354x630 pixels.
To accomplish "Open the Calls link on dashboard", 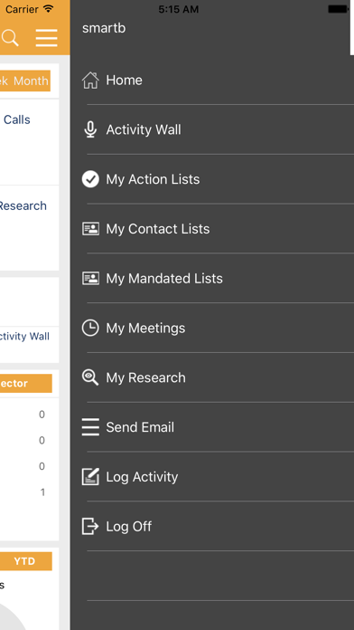I will tap(17, 119).
